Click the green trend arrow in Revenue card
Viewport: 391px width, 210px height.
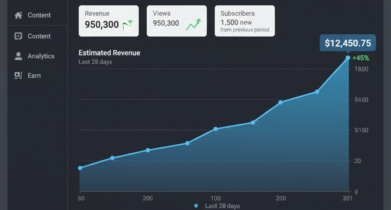(x=128, y=25)
